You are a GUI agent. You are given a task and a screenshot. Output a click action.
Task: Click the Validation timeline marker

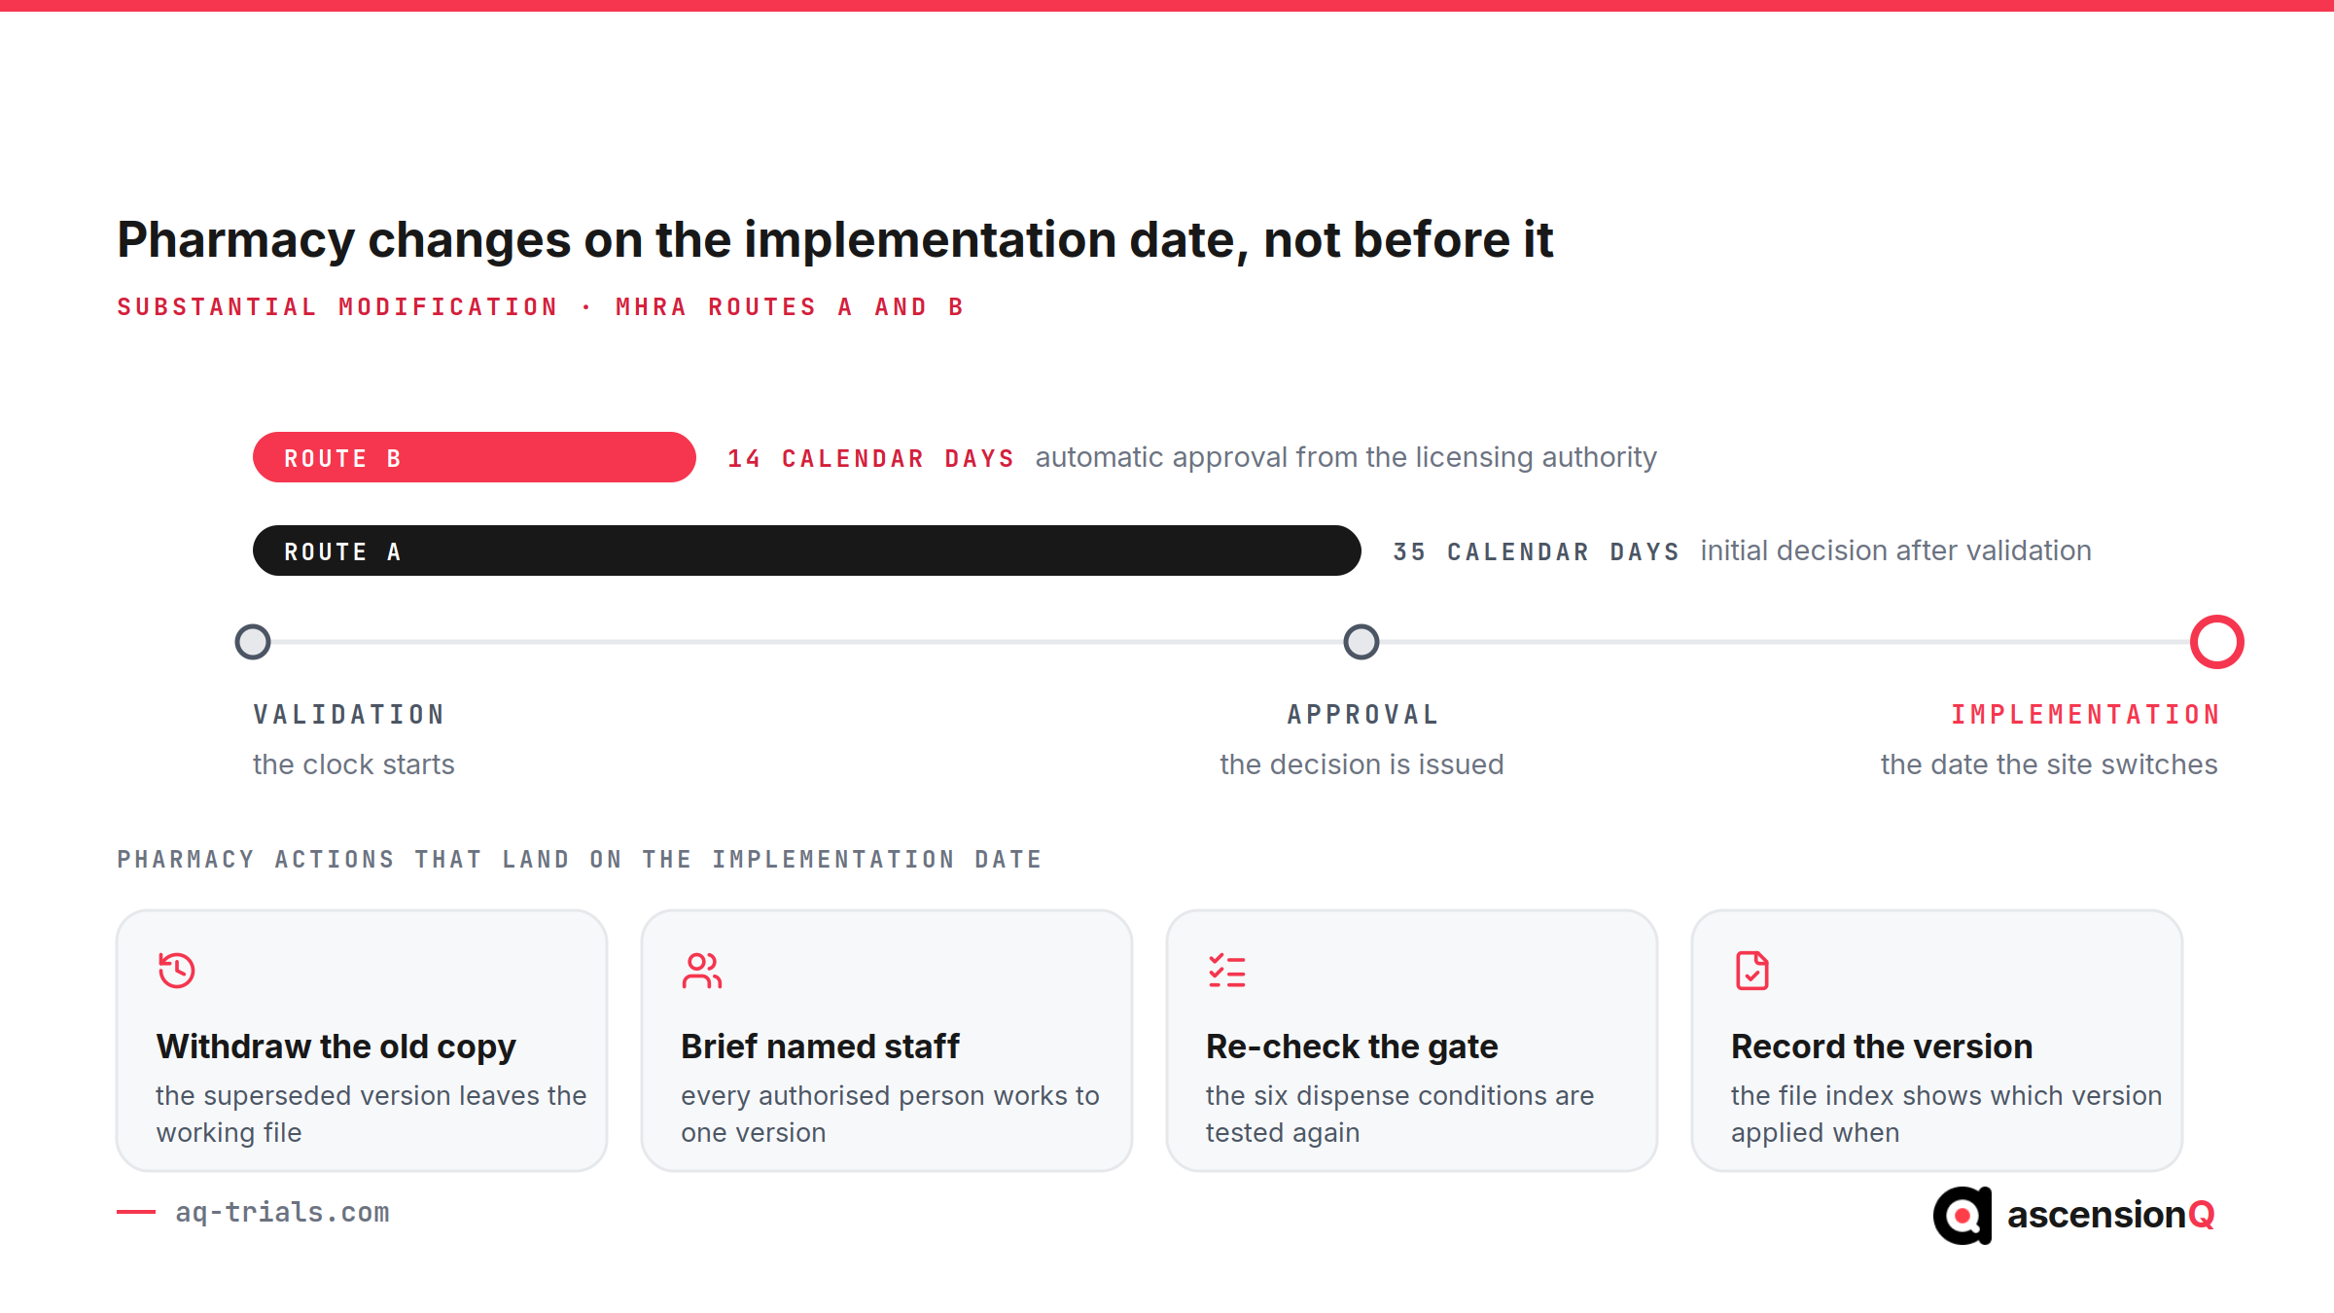(x=253, y=642)
